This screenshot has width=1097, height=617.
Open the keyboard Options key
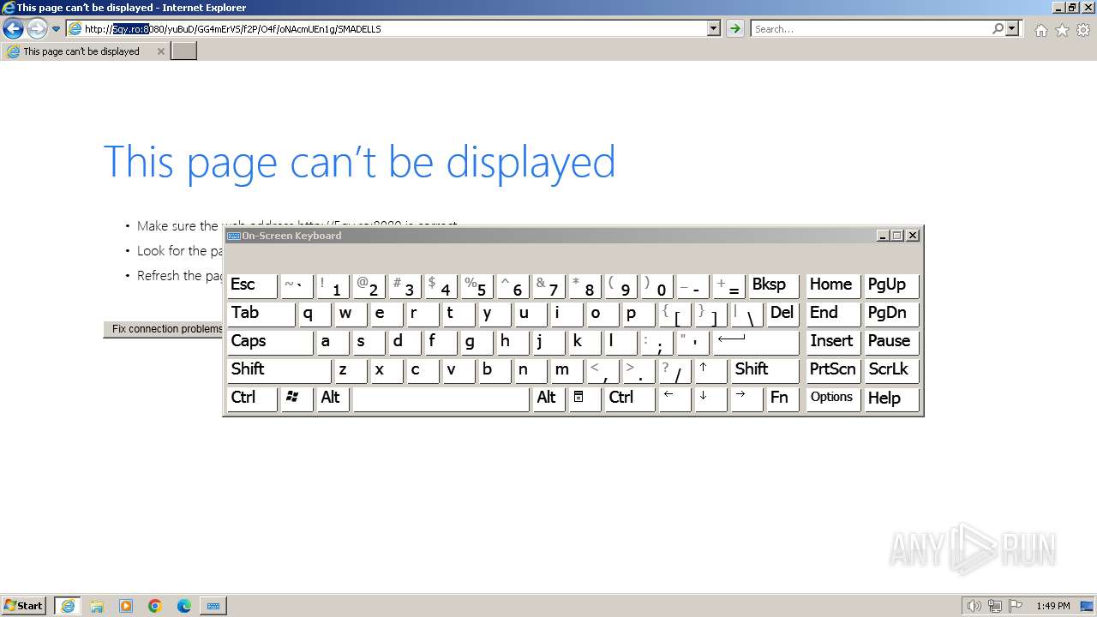833,398
